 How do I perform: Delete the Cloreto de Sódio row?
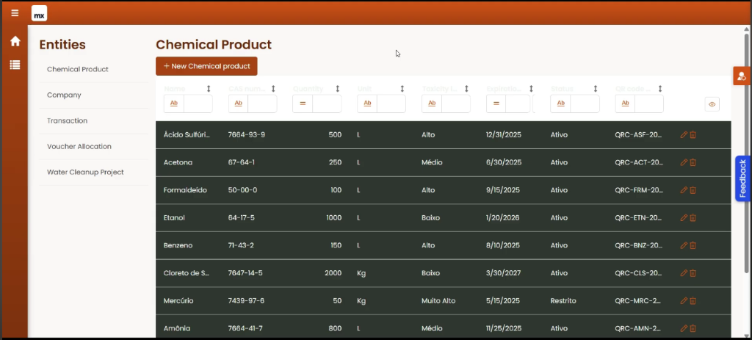693,273
